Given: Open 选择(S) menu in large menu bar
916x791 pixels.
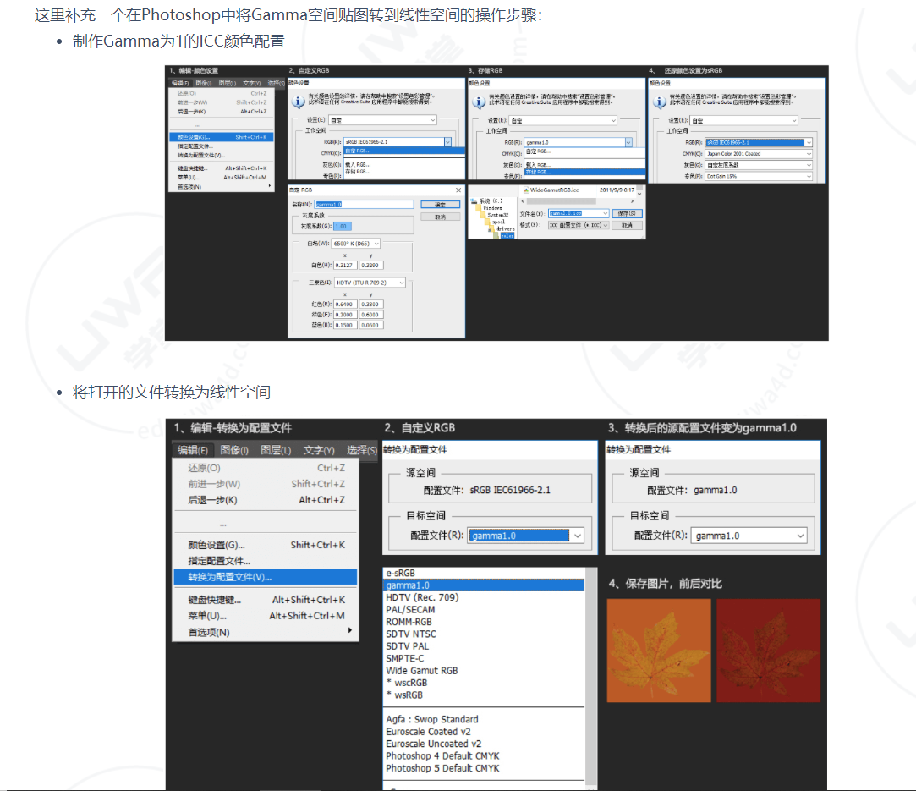Looking at the screenshot, I should (x=362, y=450).
